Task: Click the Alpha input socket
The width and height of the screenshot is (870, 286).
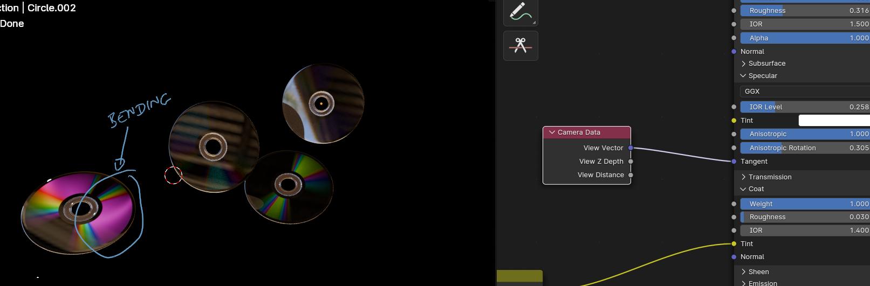Action: tap(734, 38)
